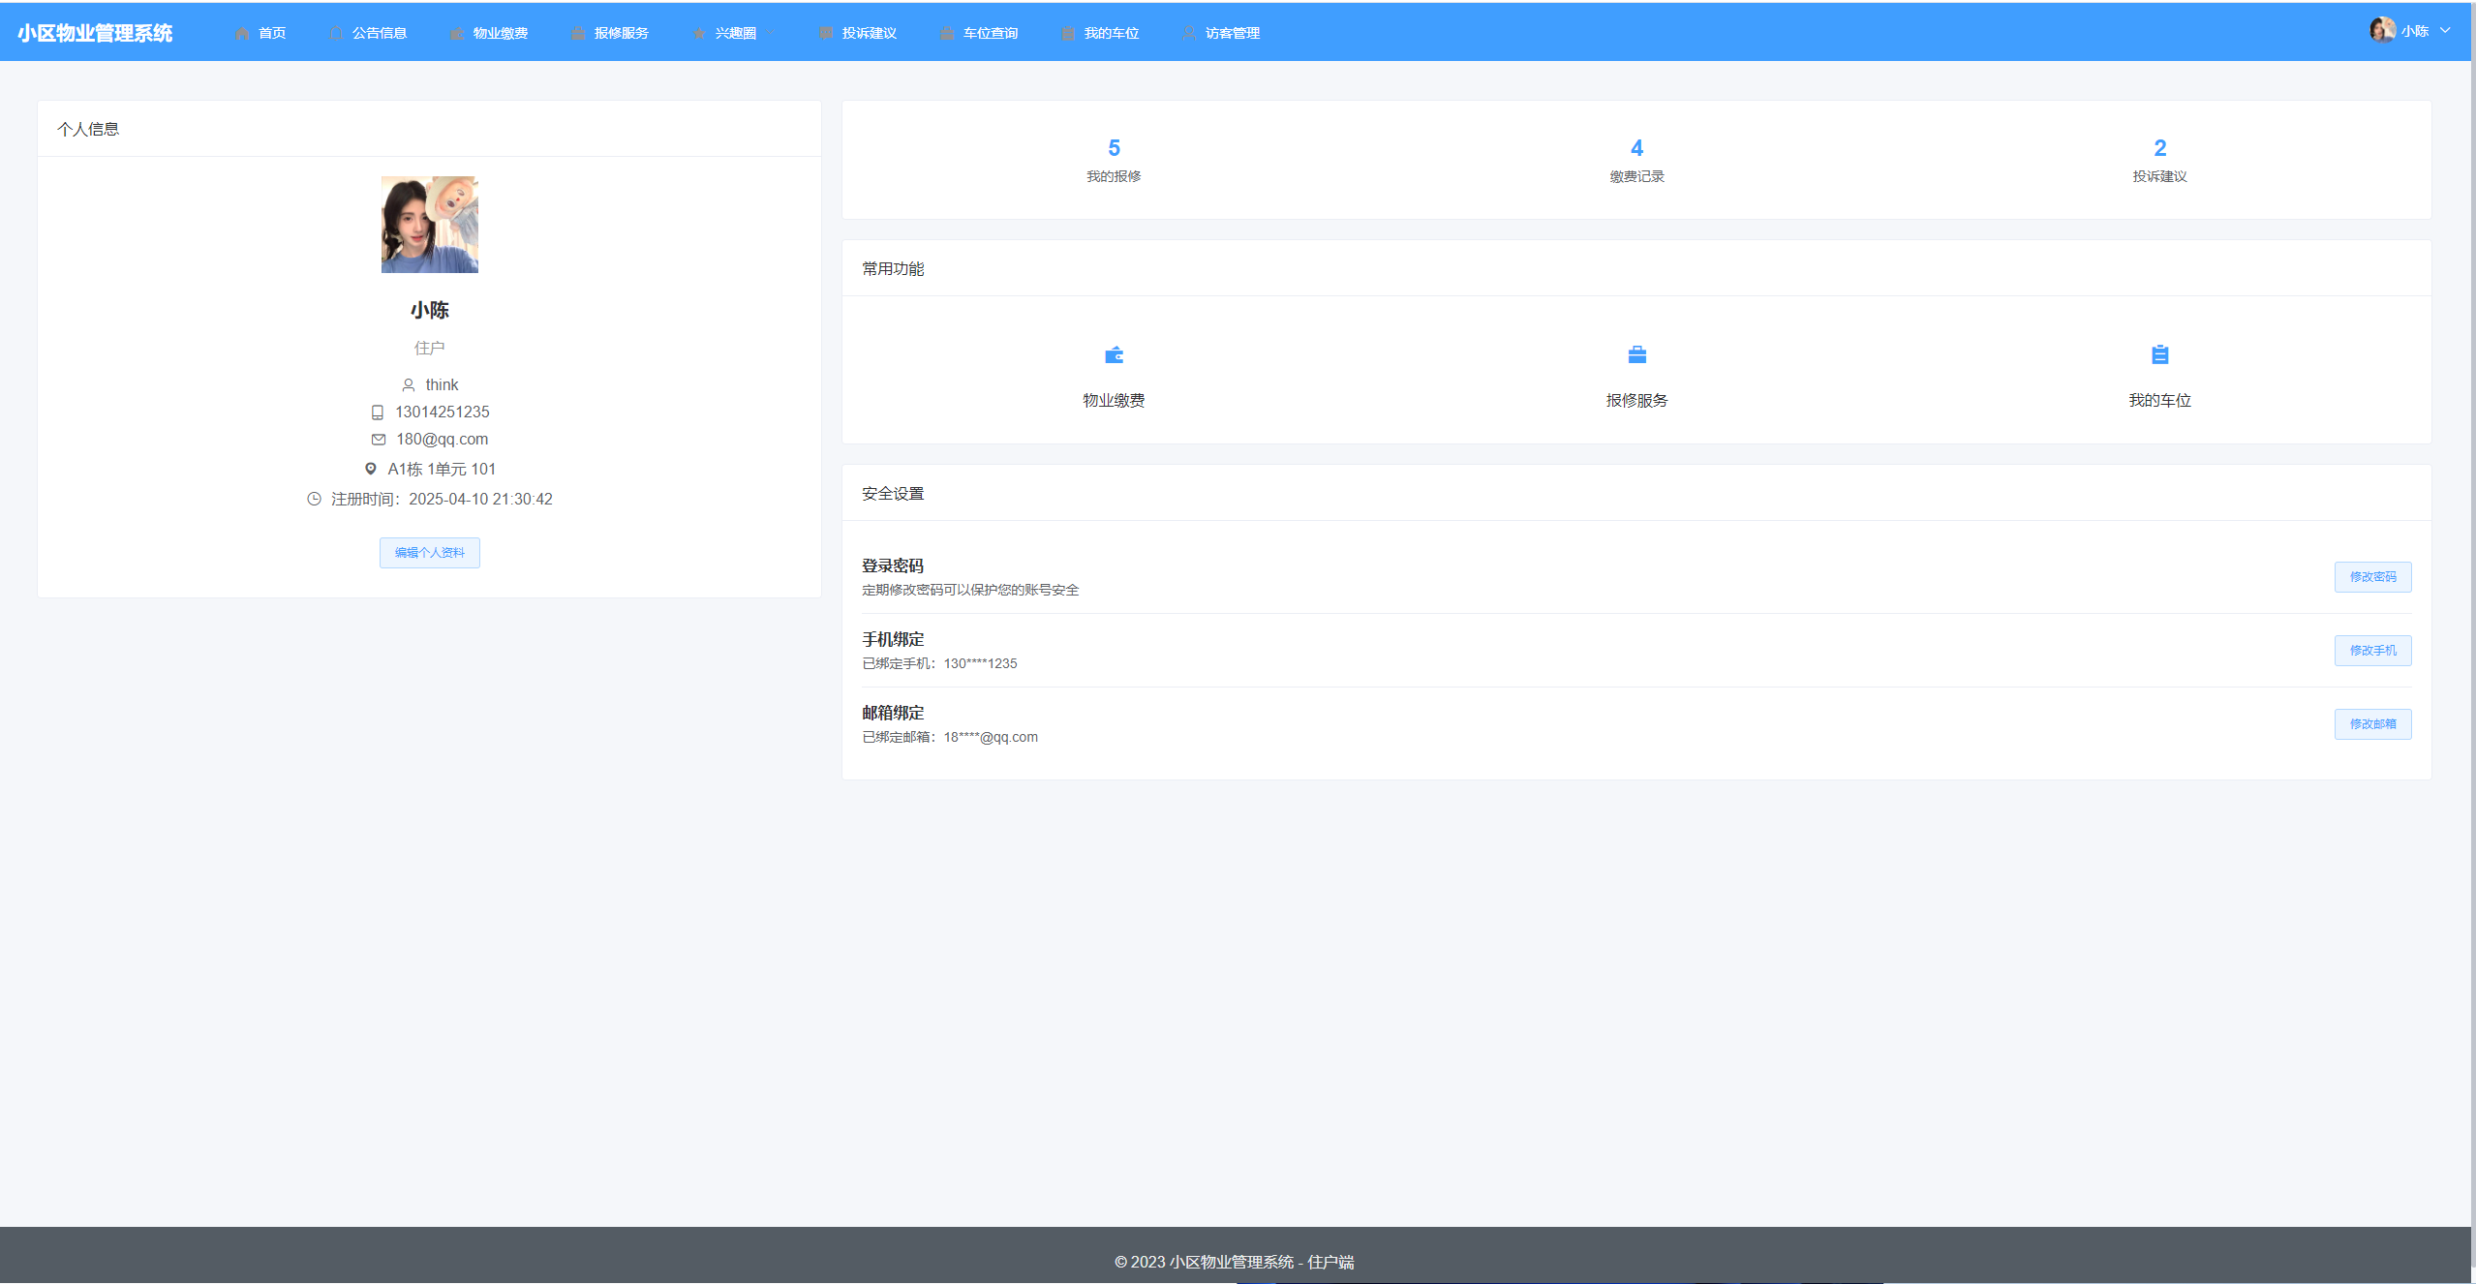Click the person icon beside 访客管理
Viewport: 2476px width, 1284px height.
1189,33
